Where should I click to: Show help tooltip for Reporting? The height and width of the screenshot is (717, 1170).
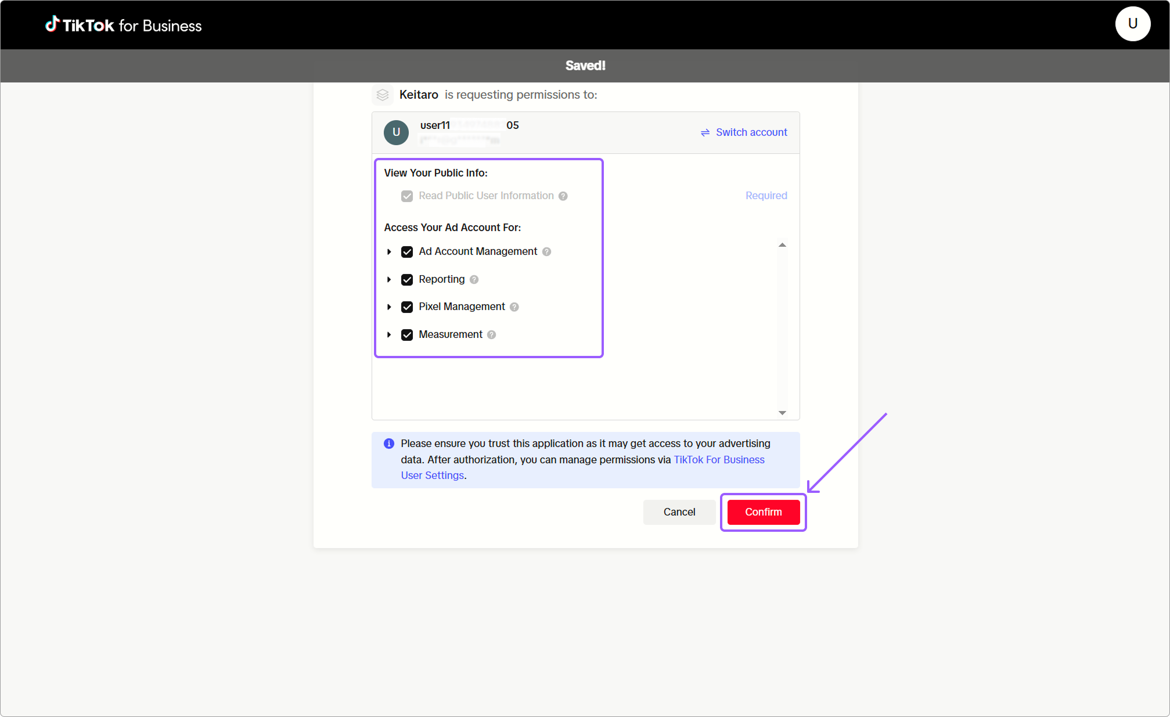click(474, 280)
